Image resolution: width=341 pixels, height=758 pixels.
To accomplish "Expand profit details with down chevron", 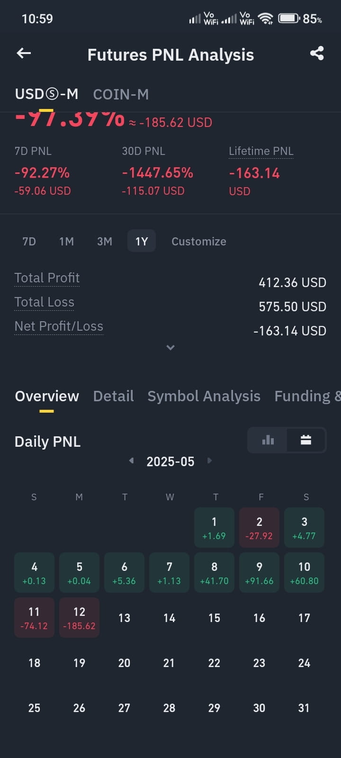I will [x=170, y=348].
